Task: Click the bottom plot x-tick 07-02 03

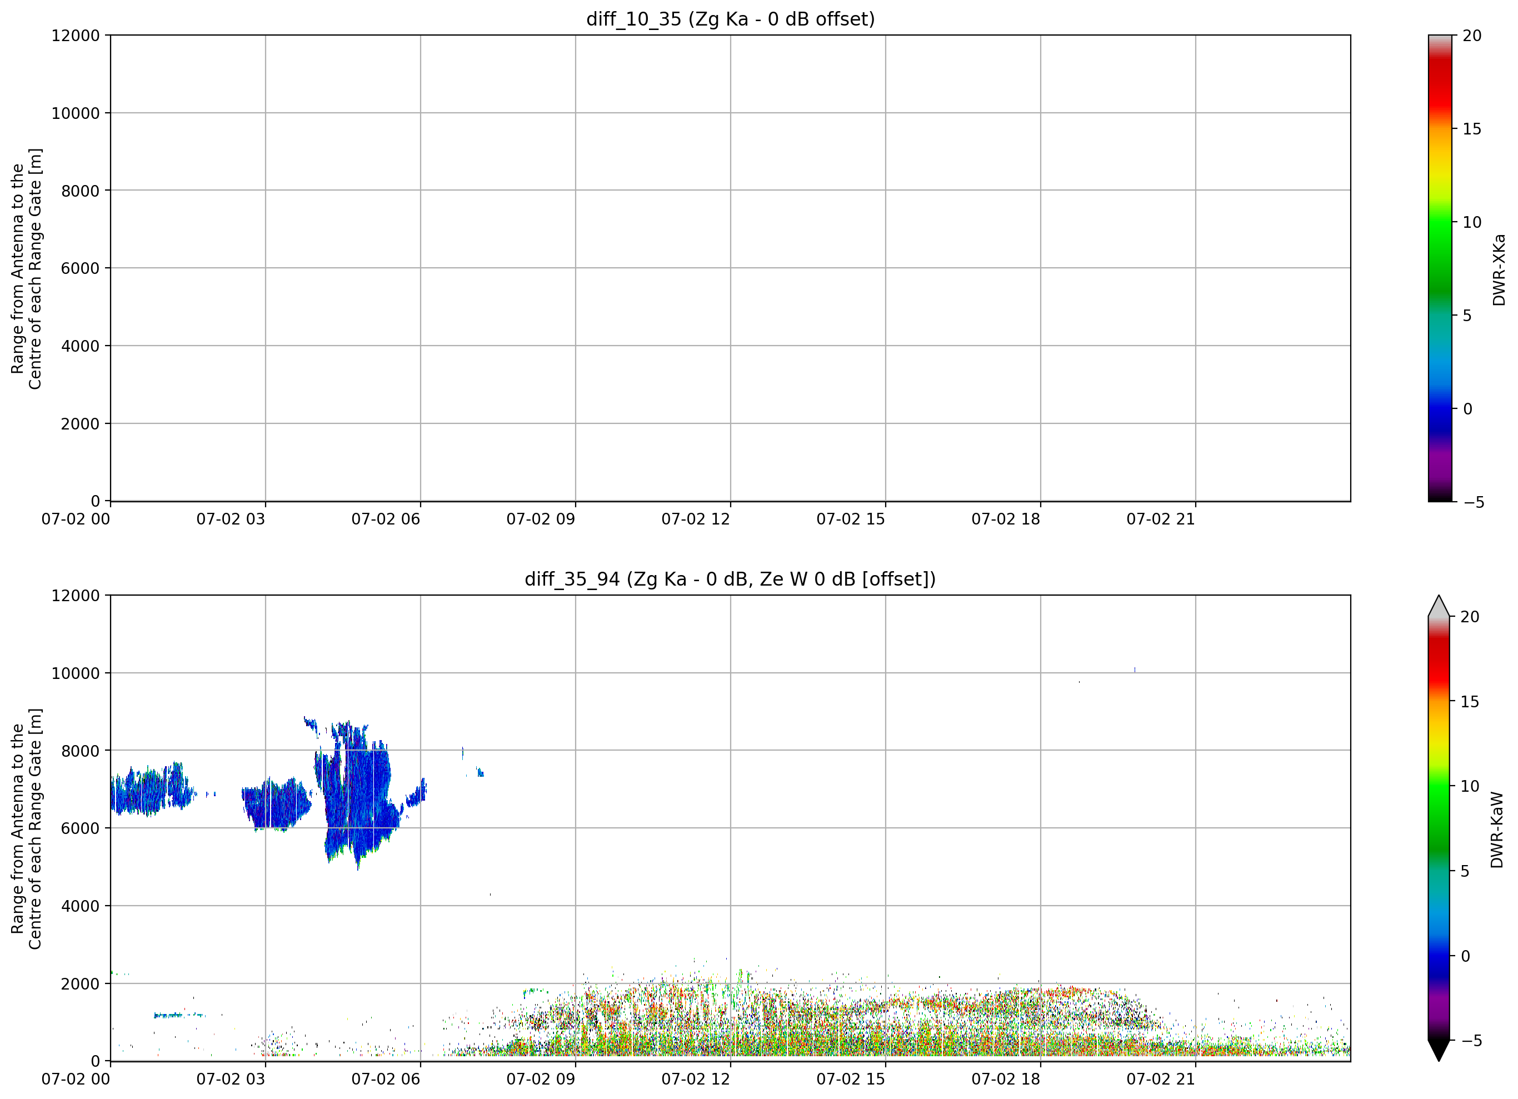Action: (231, 1080)
